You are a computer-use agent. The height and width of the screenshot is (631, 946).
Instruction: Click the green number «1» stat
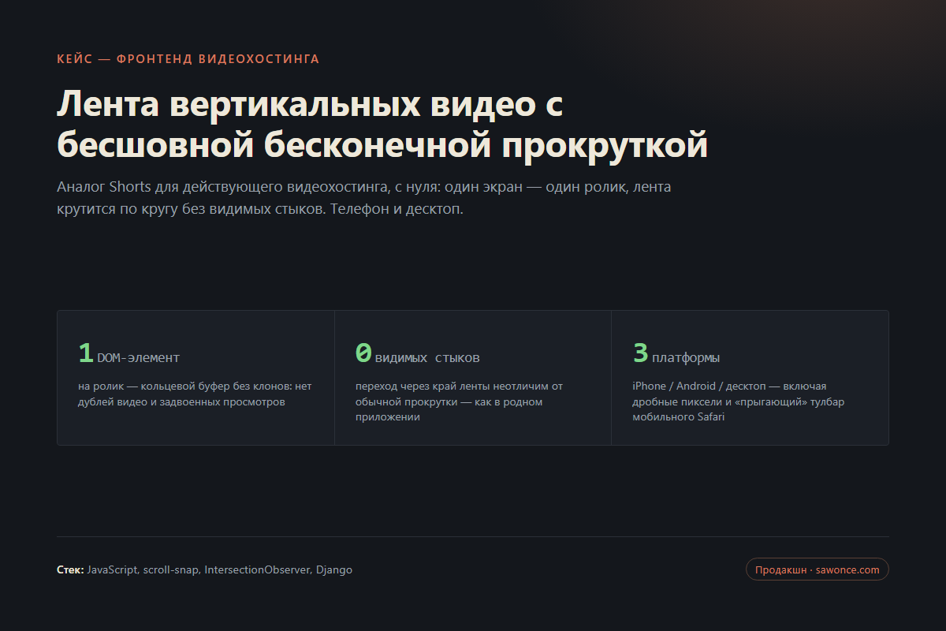pyautogui.click(x=86, y=353)
